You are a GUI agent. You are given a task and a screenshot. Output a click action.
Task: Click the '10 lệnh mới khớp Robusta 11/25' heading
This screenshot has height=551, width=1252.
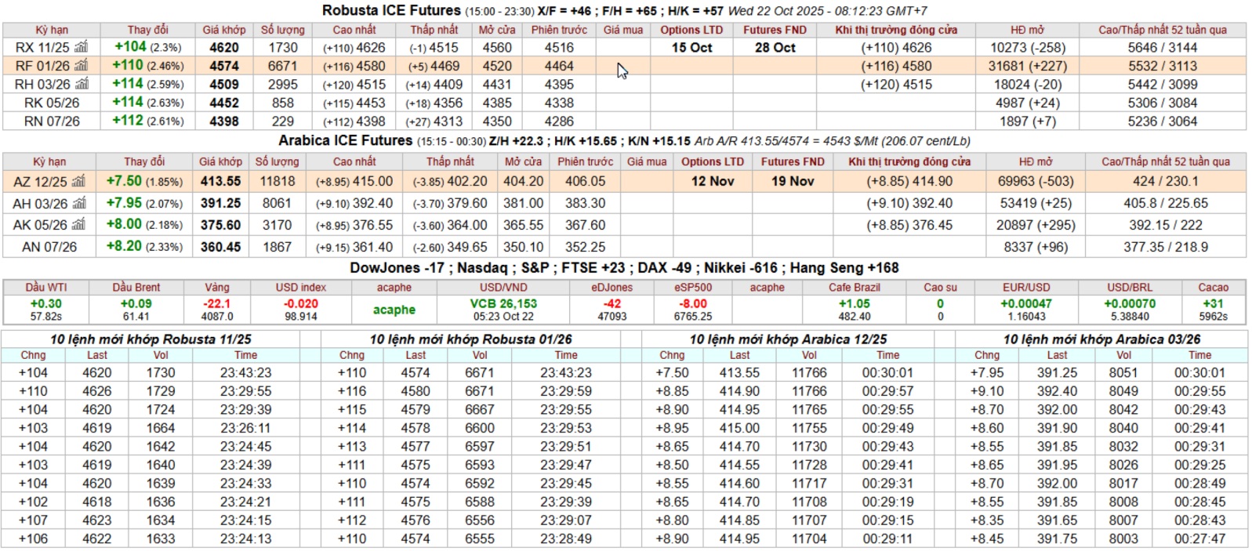coord(151,339)
